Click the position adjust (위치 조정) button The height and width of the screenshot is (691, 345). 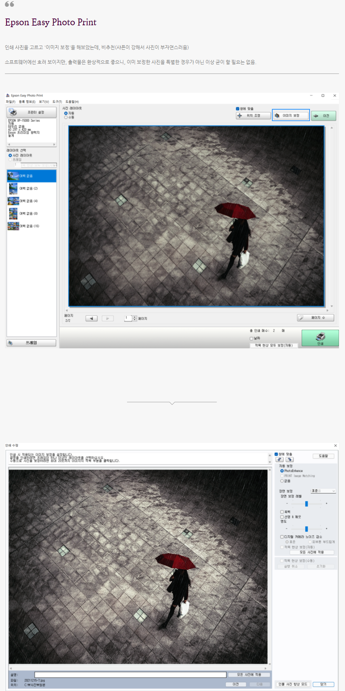pos(253,116)
